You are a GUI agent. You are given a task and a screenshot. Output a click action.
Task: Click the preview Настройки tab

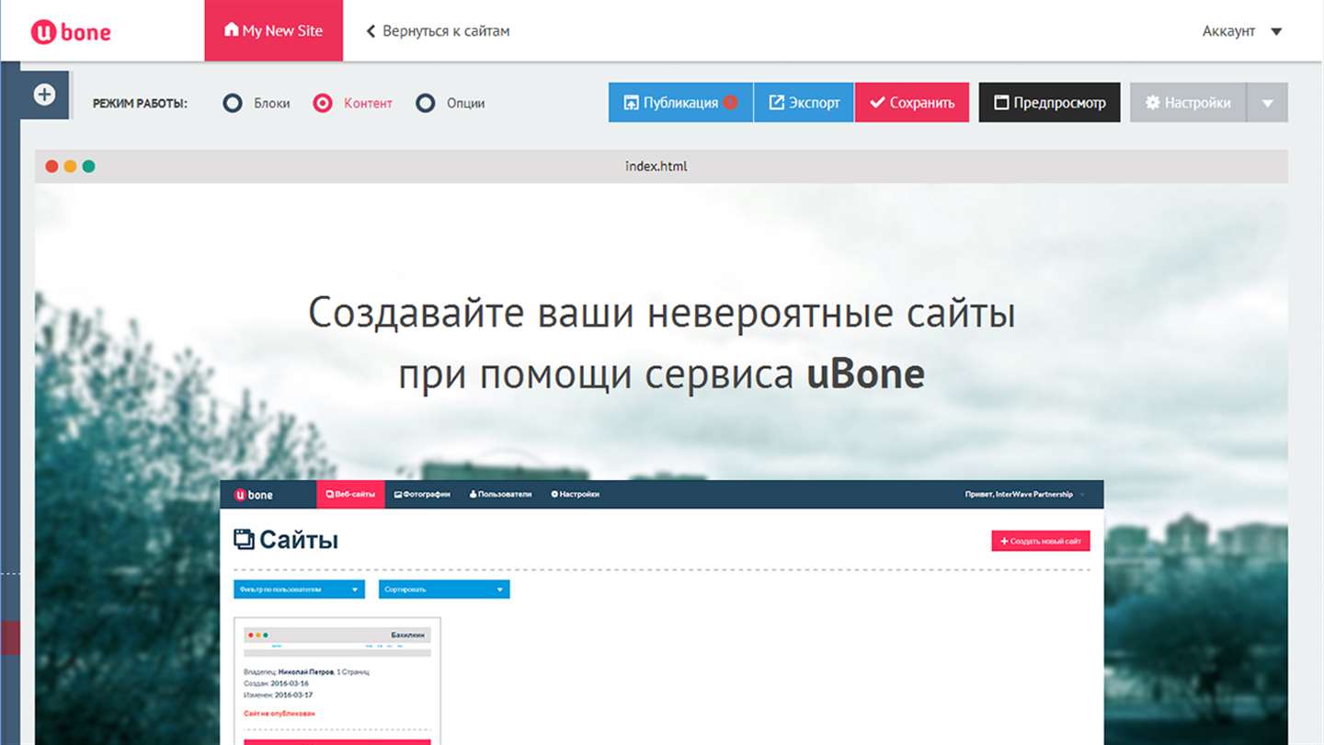tap(575, 494)
